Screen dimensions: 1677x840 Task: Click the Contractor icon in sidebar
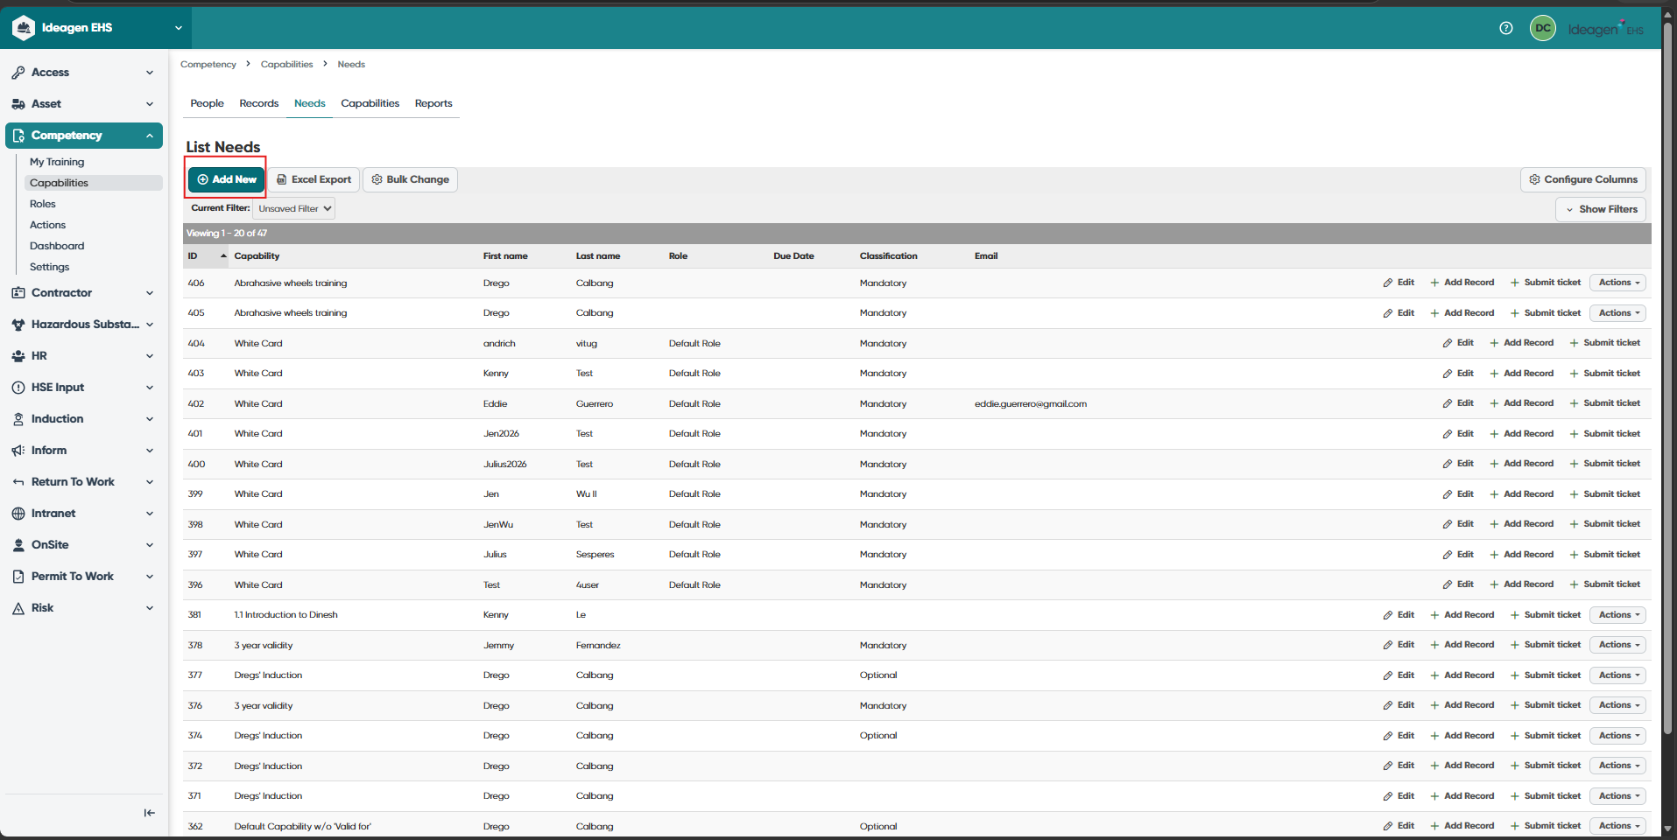coord(18,293)
